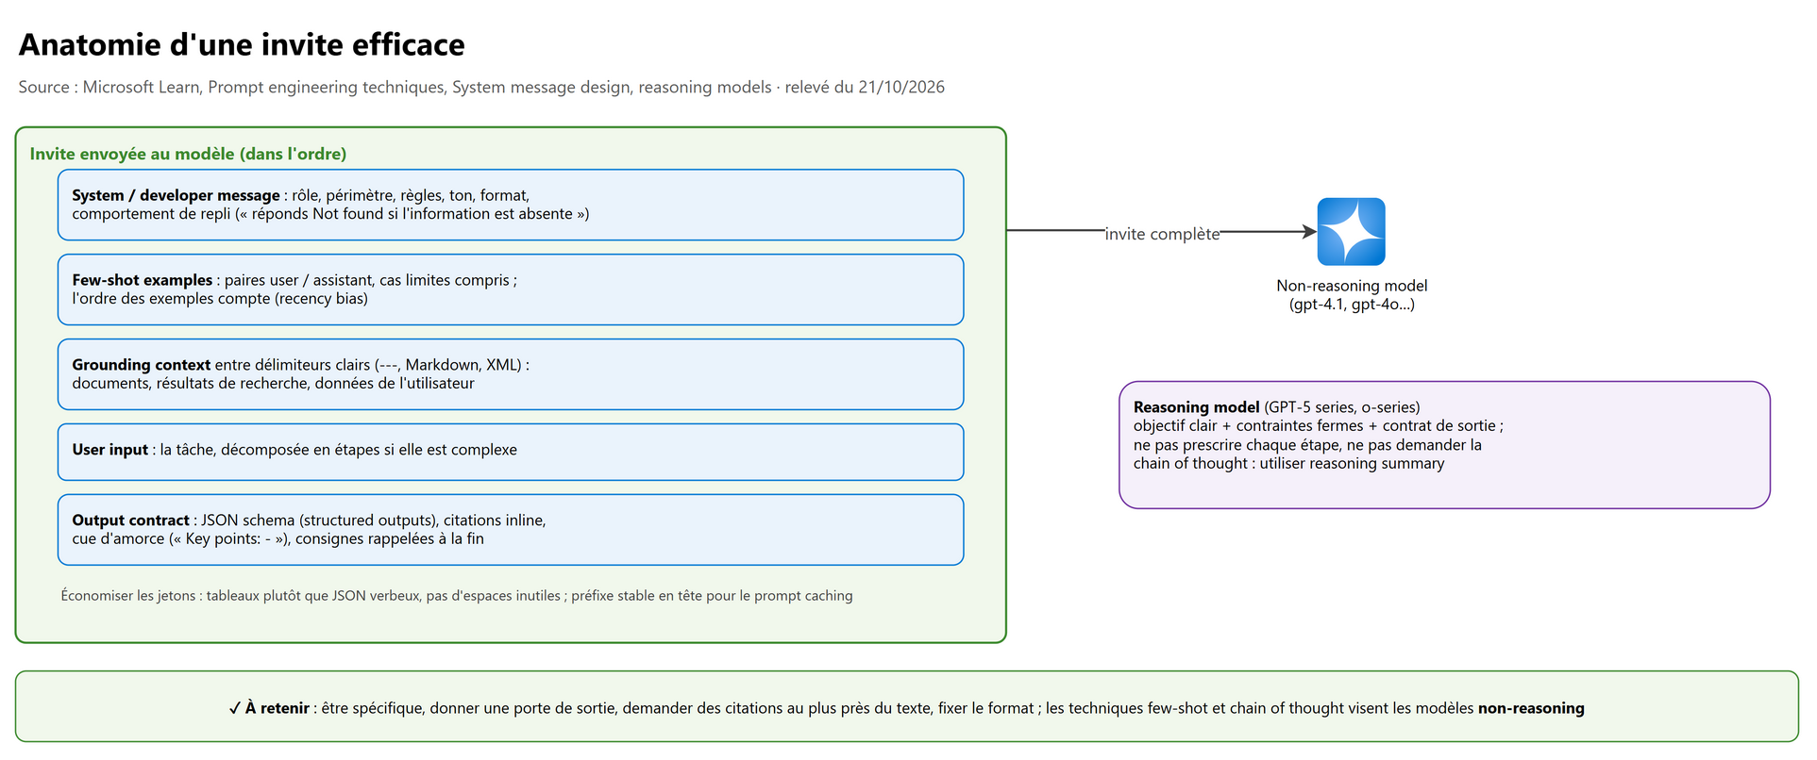The width and height of the screenshot is (1817, 760).
Task: Select the User input box
Action: pos(511,453)
